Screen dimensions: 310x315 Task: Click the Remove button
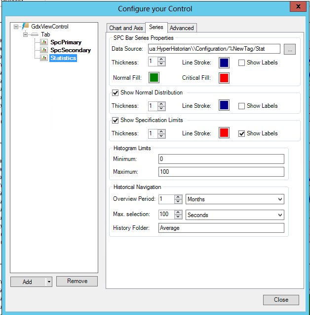point(77,281)
